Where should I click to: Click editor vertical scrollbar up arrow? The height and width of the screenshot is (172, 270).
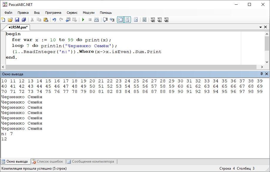pos(267,34)
